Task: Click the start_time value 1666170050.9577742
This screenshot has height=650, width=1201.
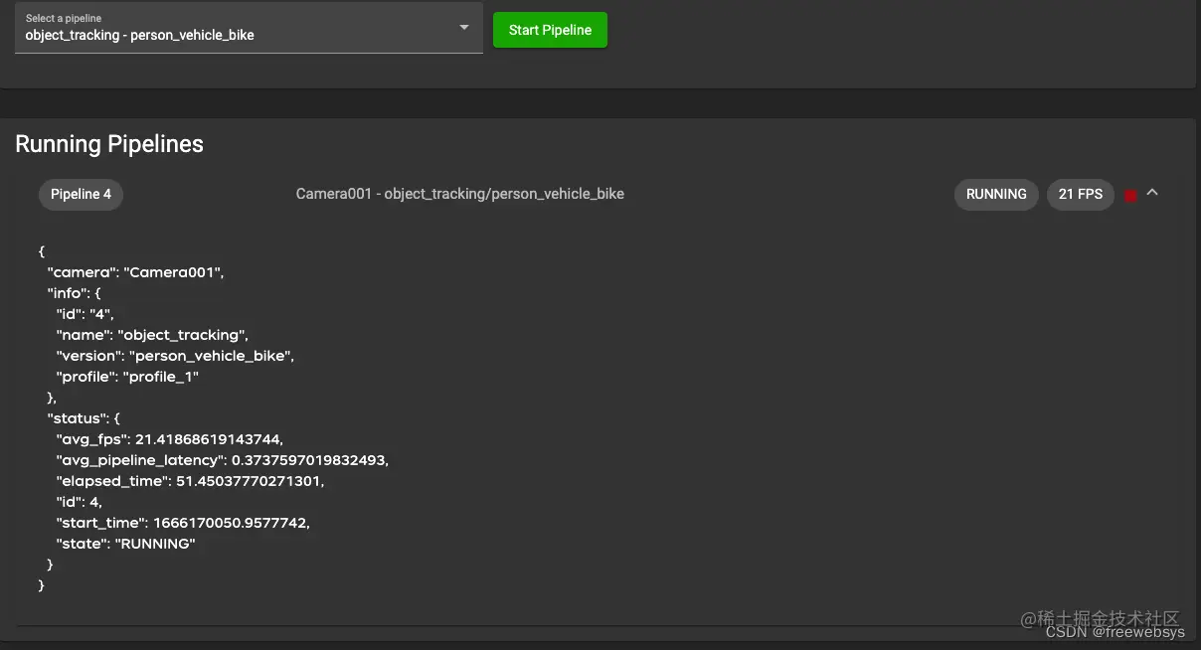Action: pos(231,523)
